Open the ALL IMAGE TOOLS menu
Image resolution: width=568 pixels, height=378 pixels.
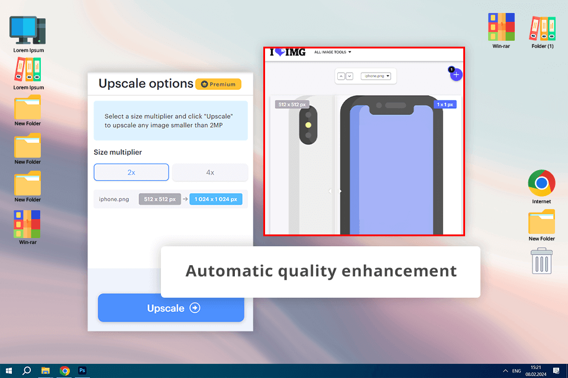pyautogui.click(x=333, y=52)
